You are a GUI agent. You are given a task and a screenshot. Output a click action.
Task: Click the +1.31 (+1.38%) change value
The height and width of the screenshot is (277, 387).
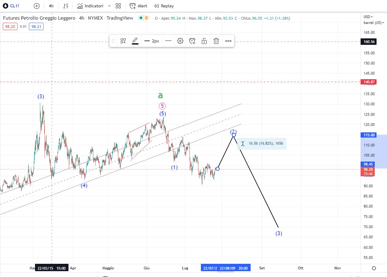277,18
